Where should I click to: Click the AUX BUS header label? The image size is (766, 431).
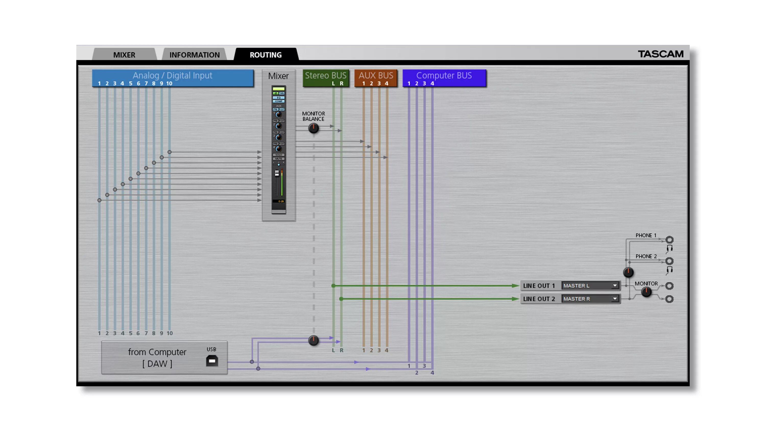click(376, 76)
